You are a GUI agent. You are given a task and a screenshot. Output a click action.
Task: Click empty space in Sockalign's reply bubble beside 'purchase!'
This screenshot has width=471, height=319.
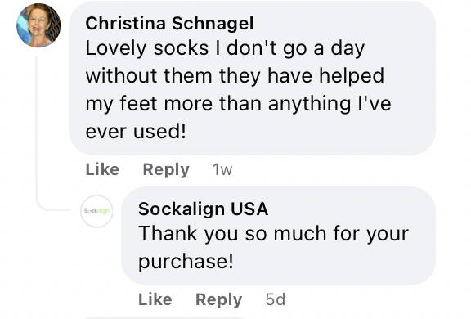[x=330, y=262]
